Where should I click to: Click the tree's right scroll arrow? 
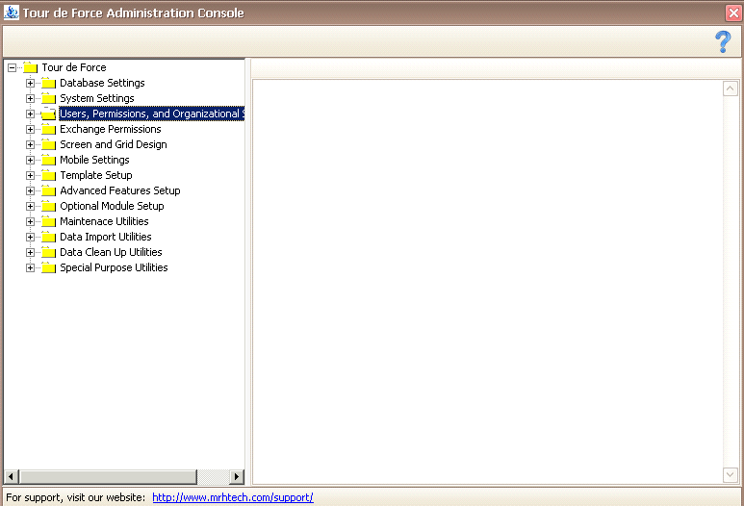(237, 476)
